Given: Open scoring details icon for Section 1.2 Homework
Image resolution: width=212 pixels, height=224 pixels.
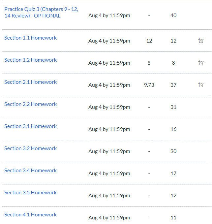Looking at the screenshot, I should tap(201, 63).
